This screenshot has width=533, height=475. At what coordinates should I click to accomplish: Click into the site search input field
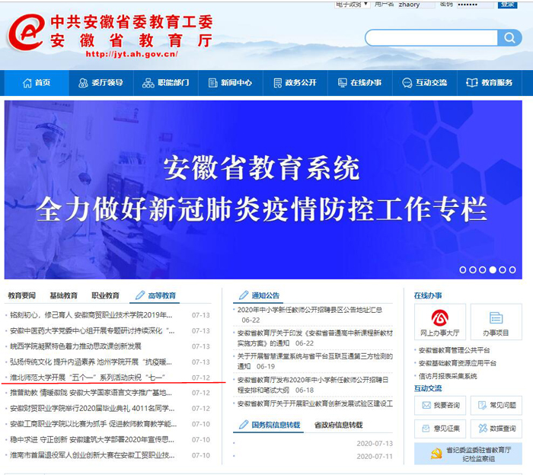click(431, 38)
